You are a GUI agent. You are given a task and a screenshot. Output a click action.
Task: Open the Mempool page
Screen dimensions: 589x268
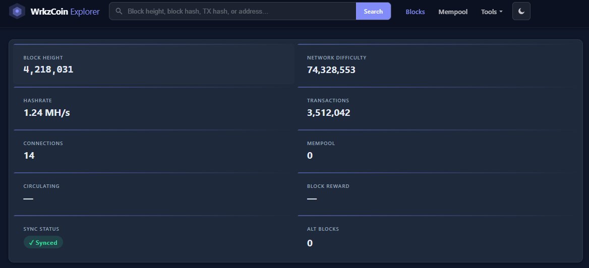(x=453, y=12)
